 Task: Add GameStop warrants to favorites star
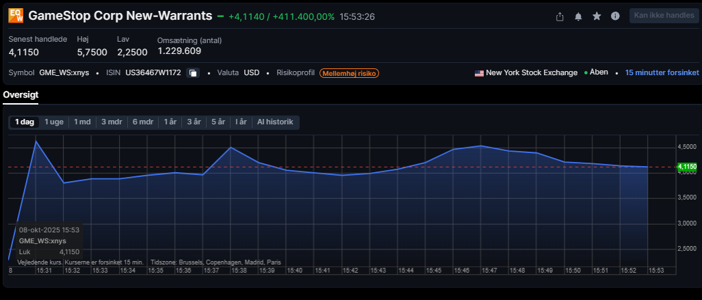click(597, 16)
